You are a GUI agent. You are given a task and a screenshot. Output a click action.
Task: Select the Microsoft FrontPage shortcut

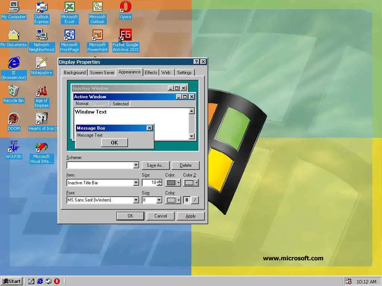(x=69, y=41)
